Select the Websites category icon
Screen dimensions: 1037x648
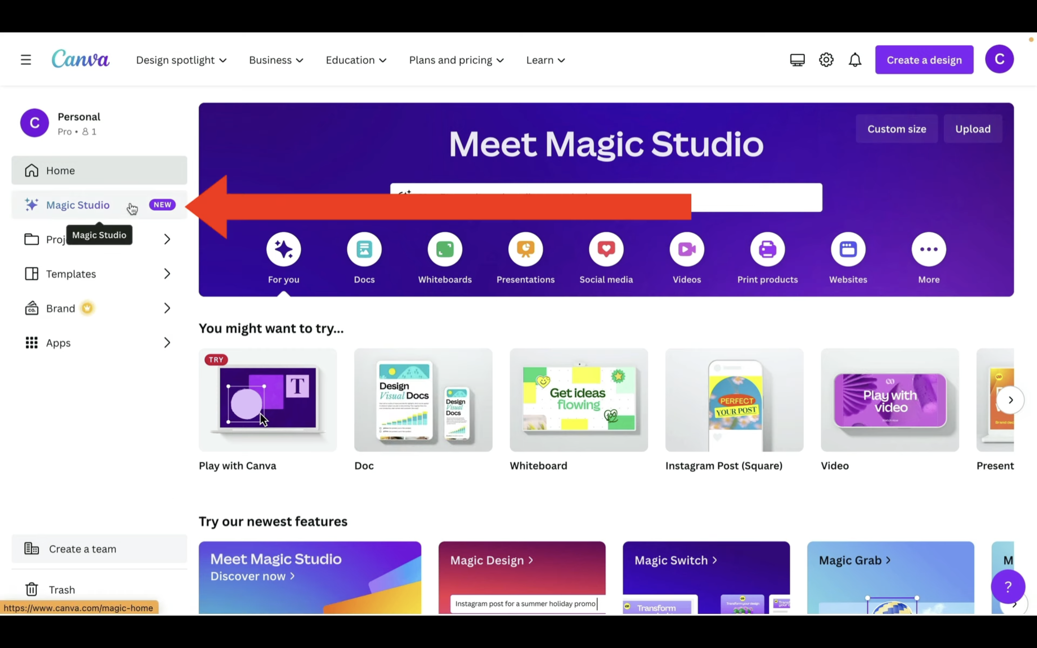click(x=848, y=249)
